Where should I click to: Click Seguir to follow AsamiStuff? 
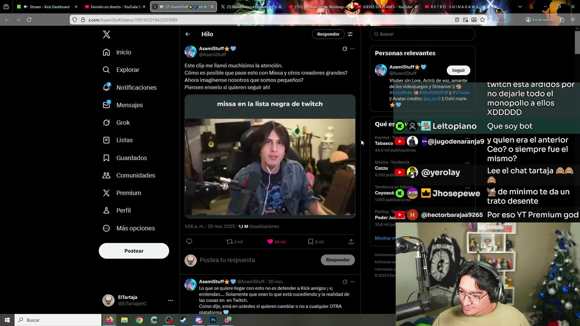coord(459,70)
